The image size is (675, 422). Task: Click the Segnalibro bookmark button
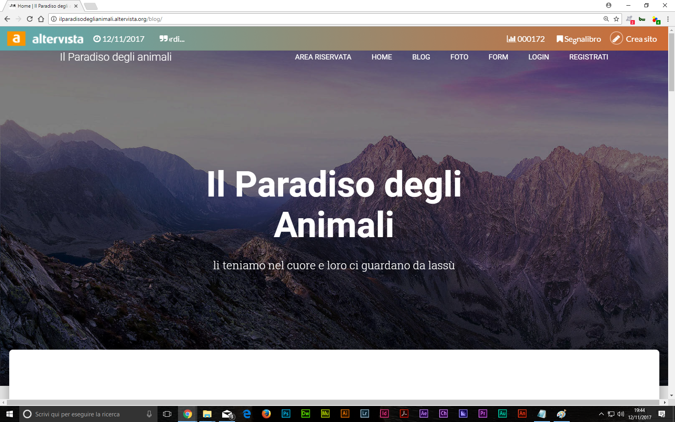pos(579,39)
